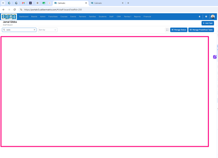Select the 'Jamal Gibbs' page heading
218x158 pixels.
click(x=10, y=22)
